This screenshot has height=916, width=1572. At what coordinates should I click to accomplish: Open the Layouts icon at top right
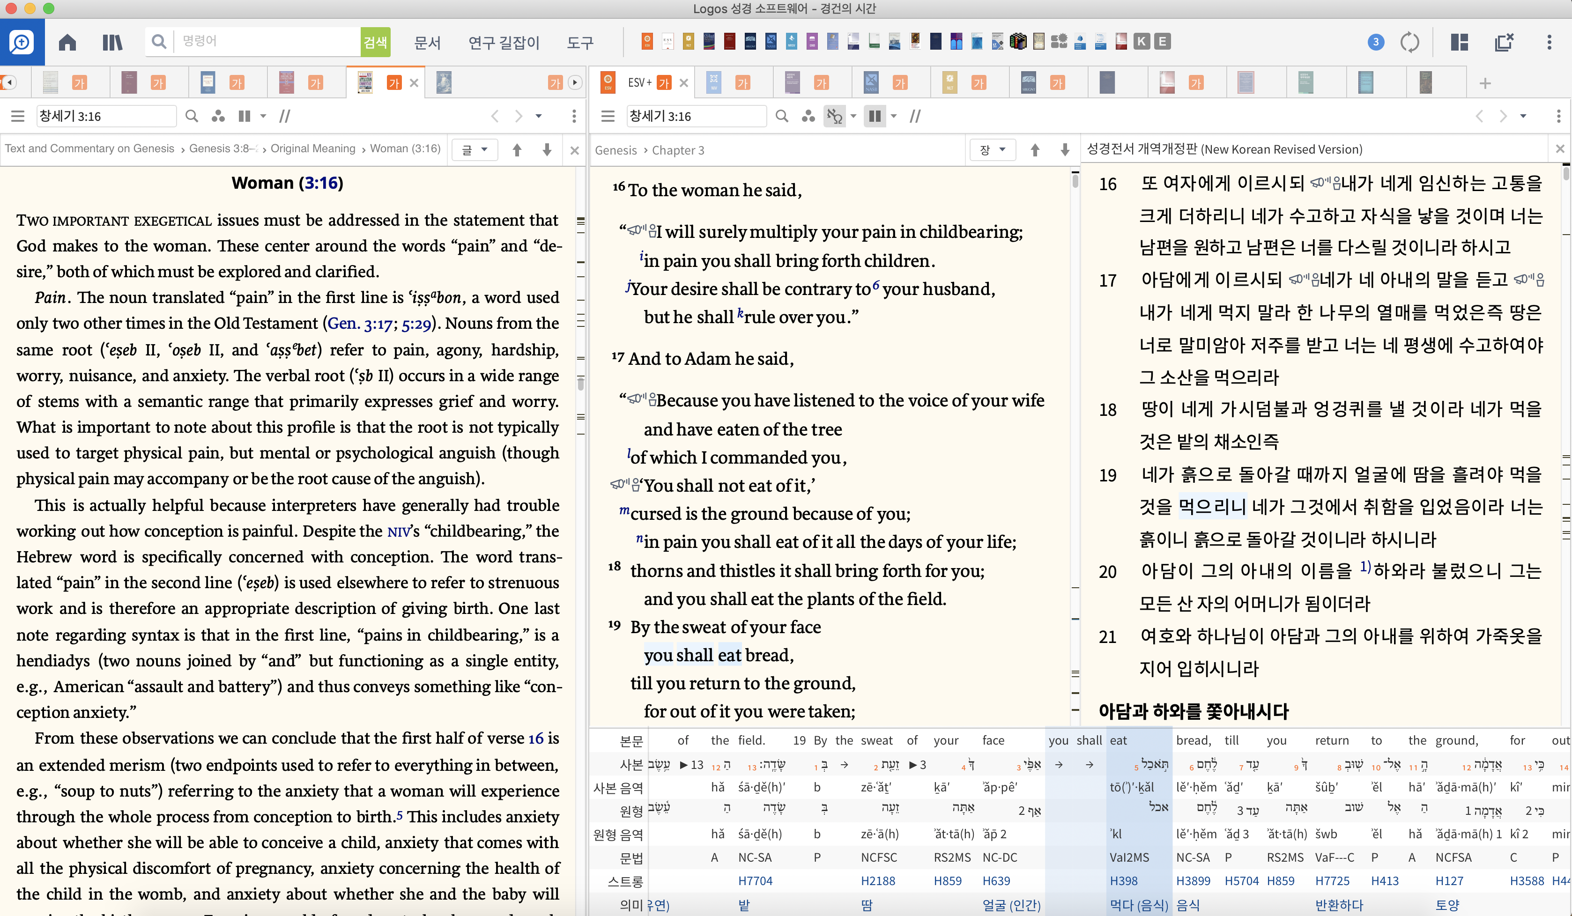click(1459, 43)
